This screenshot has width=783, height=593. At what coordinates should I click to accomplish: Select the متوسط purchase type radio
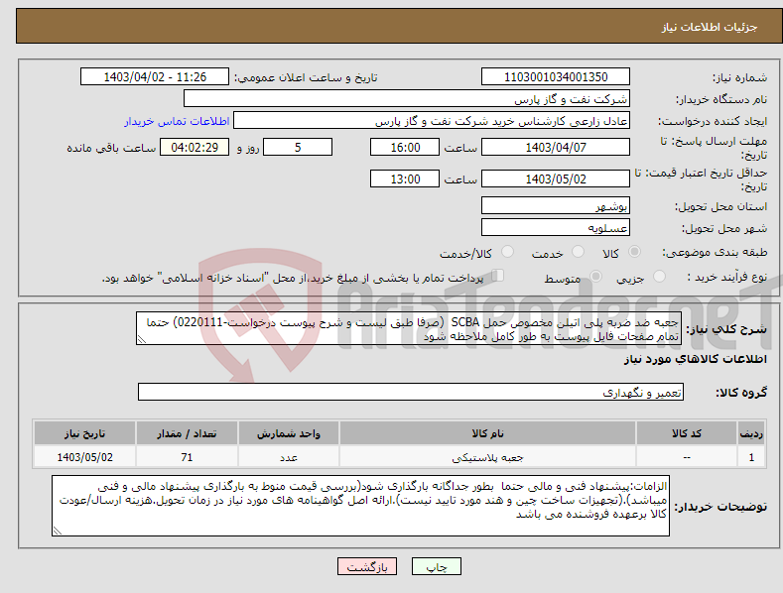pyautogui.click(x=595, y=276)
